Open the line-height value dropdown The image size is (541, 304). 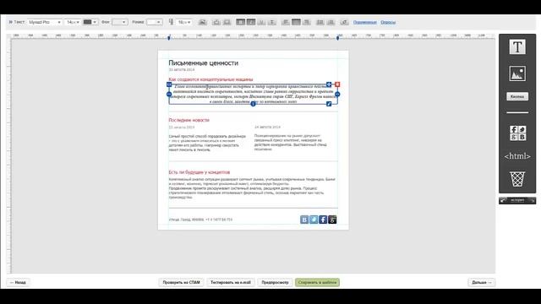[x=184, y=22]
